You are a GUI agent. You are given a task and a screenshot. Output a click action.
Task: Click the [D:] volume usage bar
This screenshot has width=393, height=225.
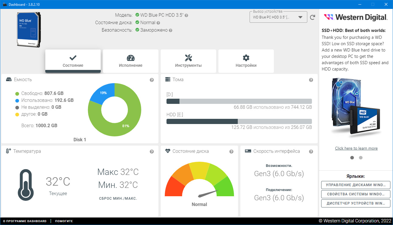pos(239,101)
